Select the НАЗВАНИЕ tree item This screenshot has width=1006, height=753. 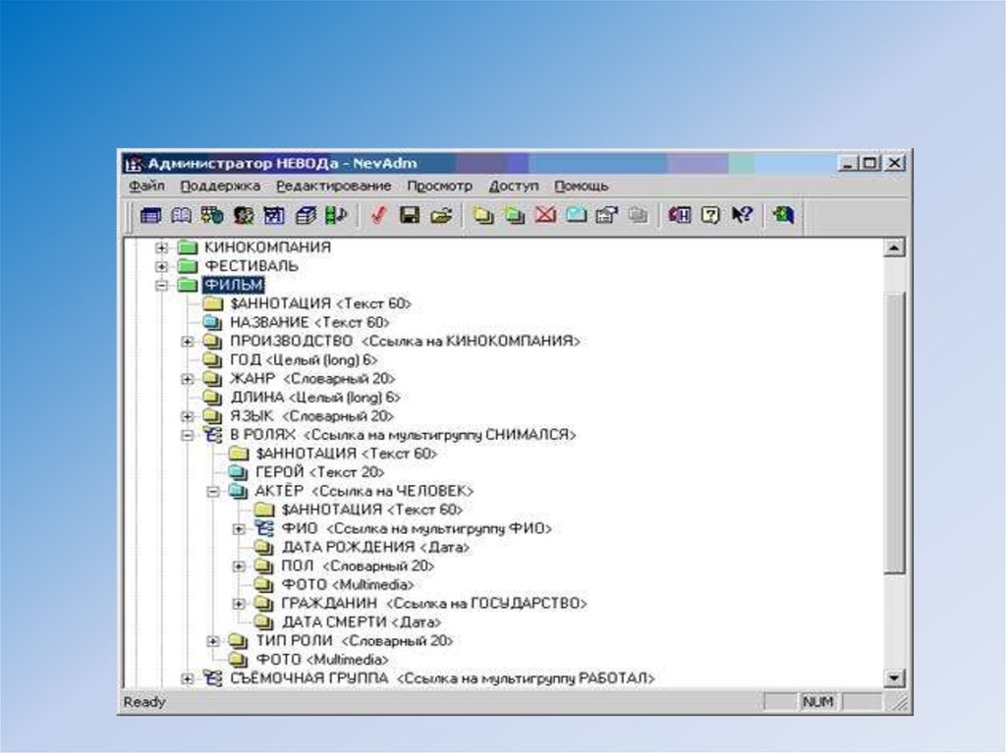click(x=309, y=322)
